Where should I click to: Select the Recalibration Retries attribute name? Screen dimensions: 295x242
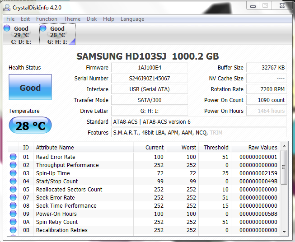point(62,230)
